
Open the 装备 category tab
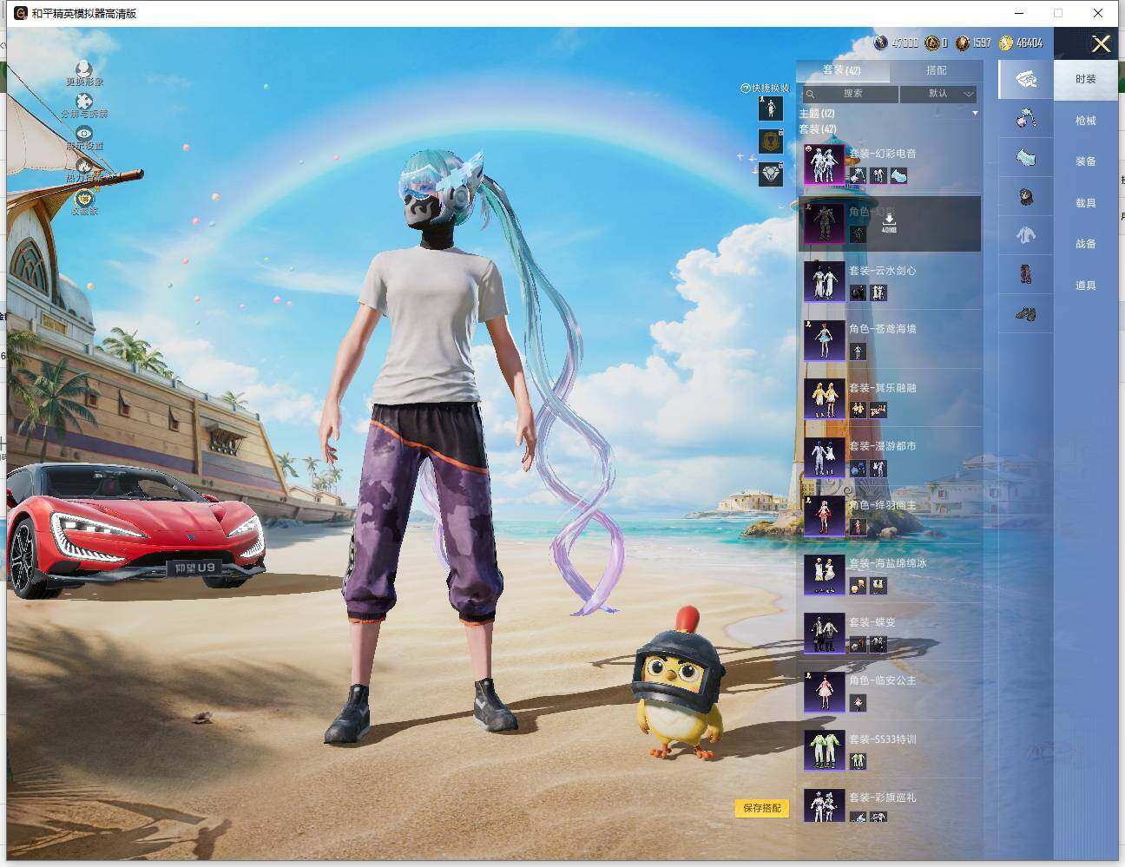tap(1086, 161)
